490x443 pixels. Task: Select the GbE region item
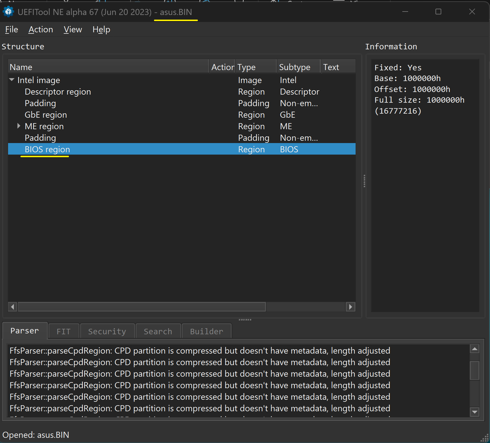(46, 115)
